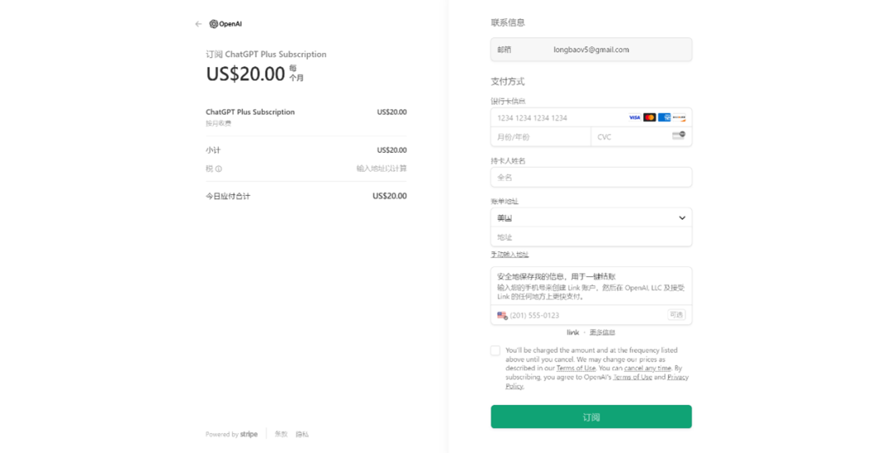Click the American Express icon
The height and width of the screenshot is (453, 896).
pos(665,118)
